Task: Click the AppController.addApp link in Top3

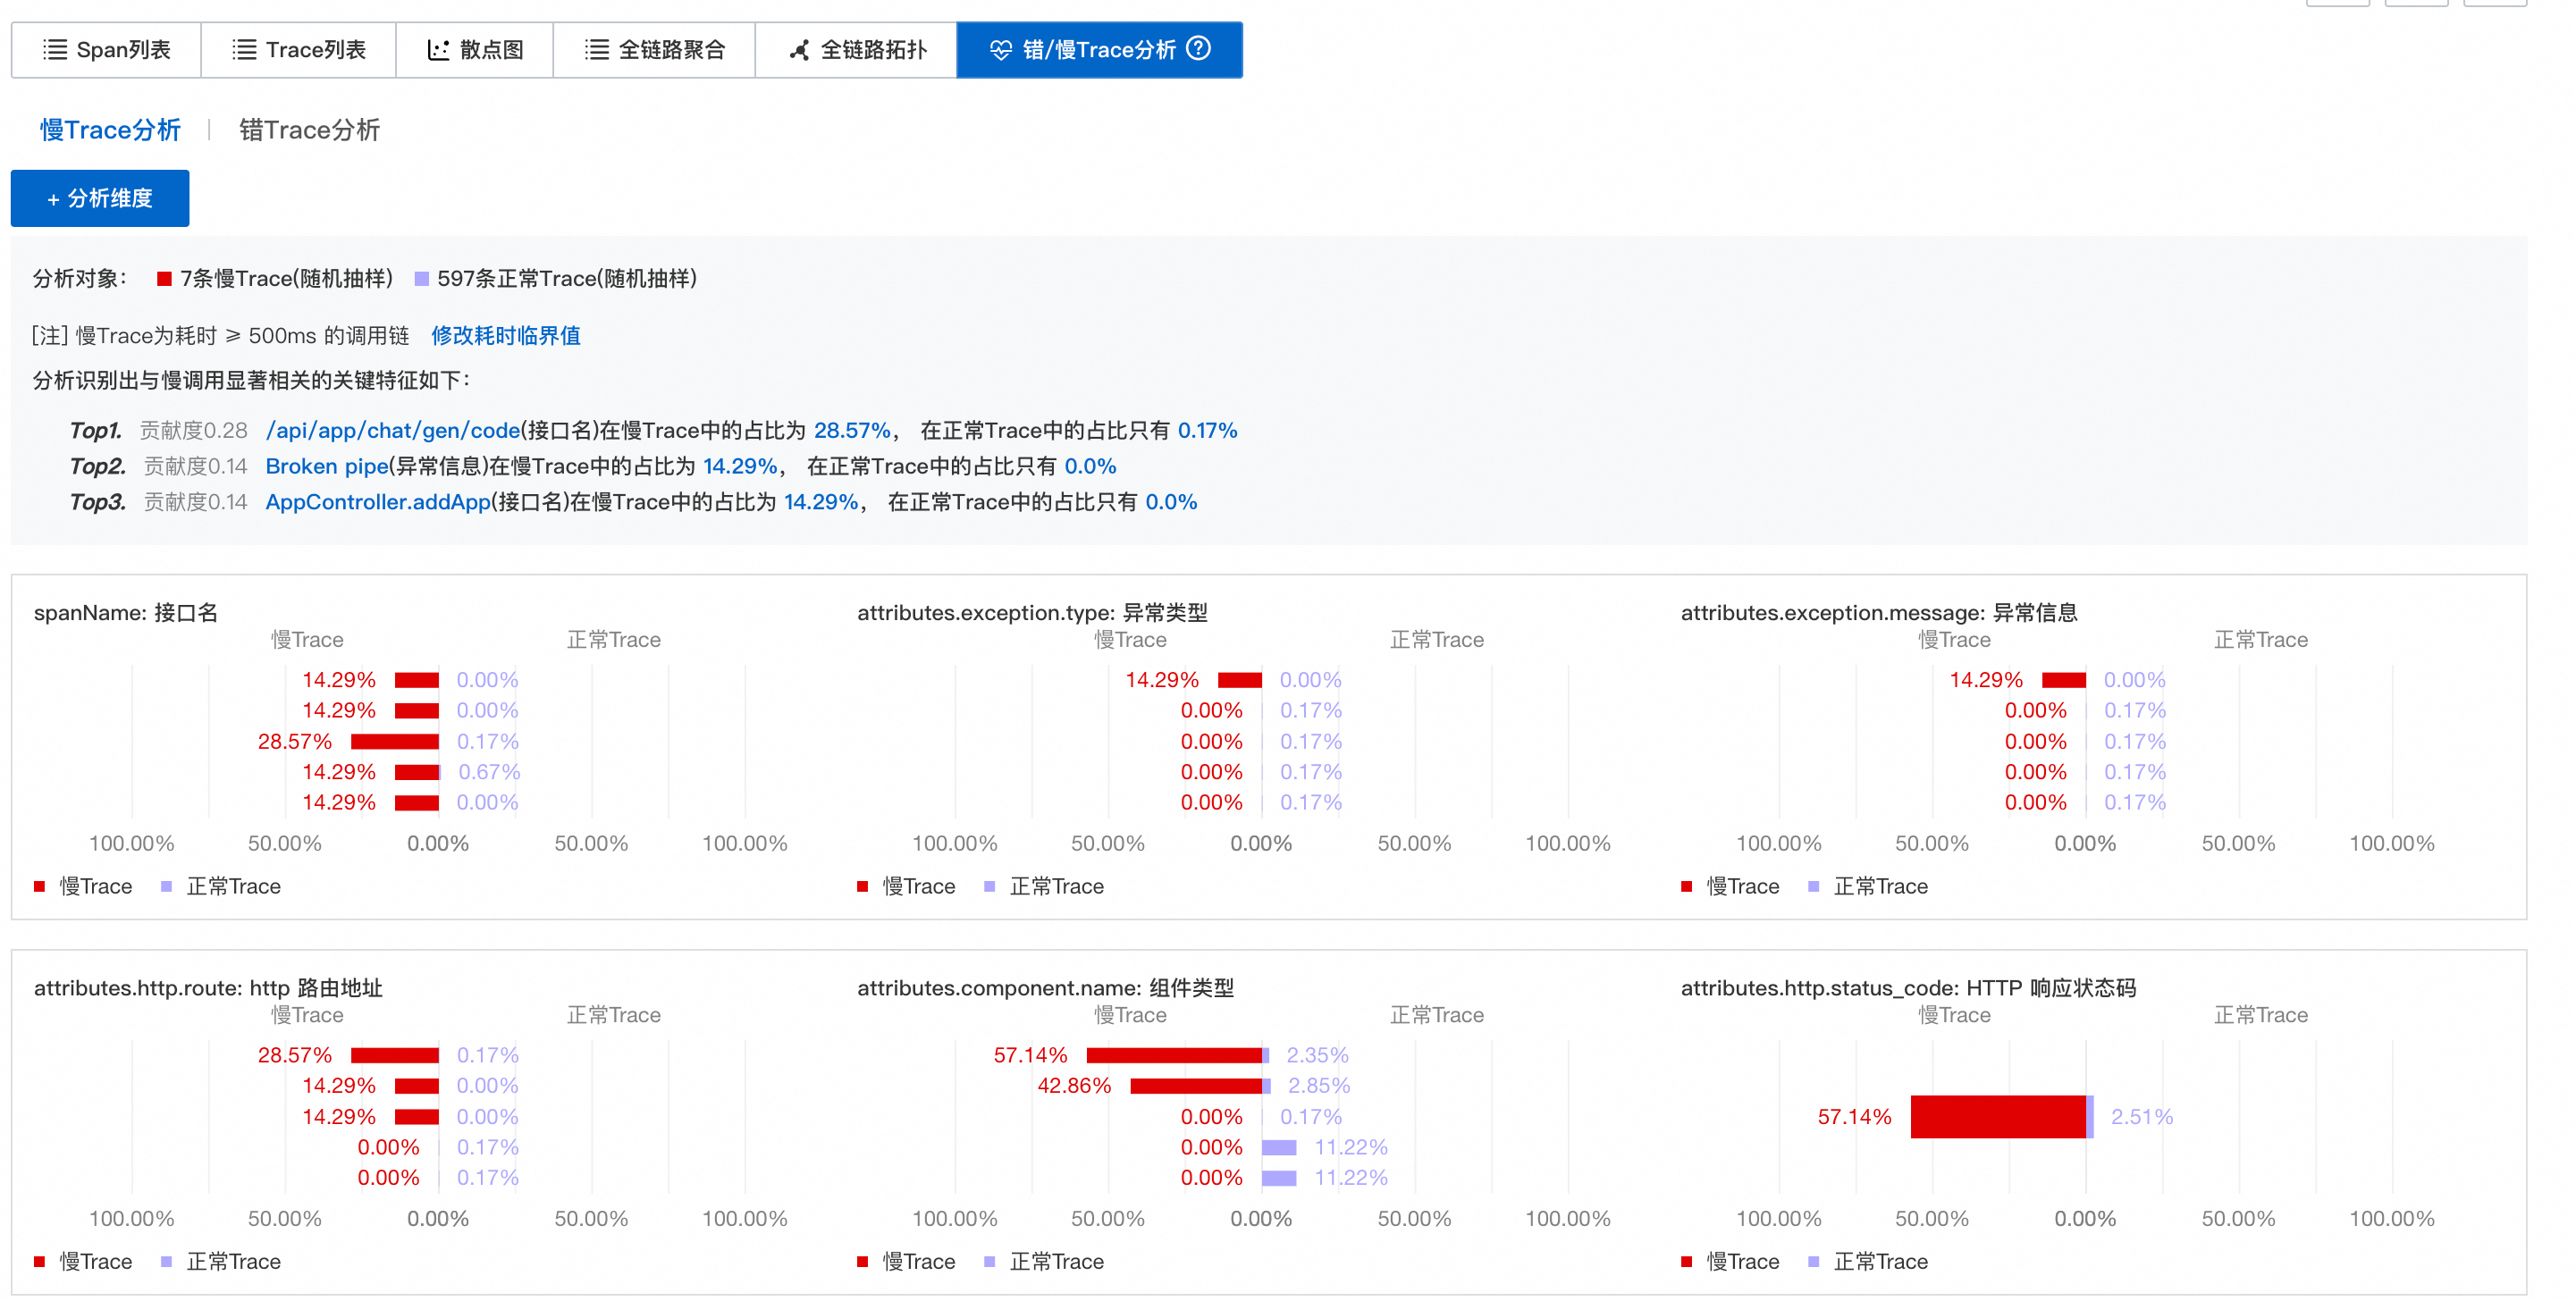Action: pyautogui.click(x=377, y=502)
